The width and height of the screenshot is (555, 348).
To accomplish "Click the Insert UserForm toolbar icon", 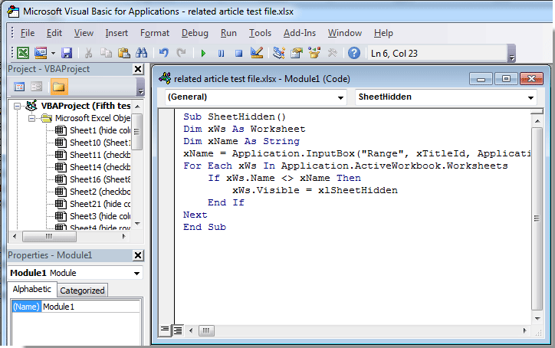I will pos(41,53).
